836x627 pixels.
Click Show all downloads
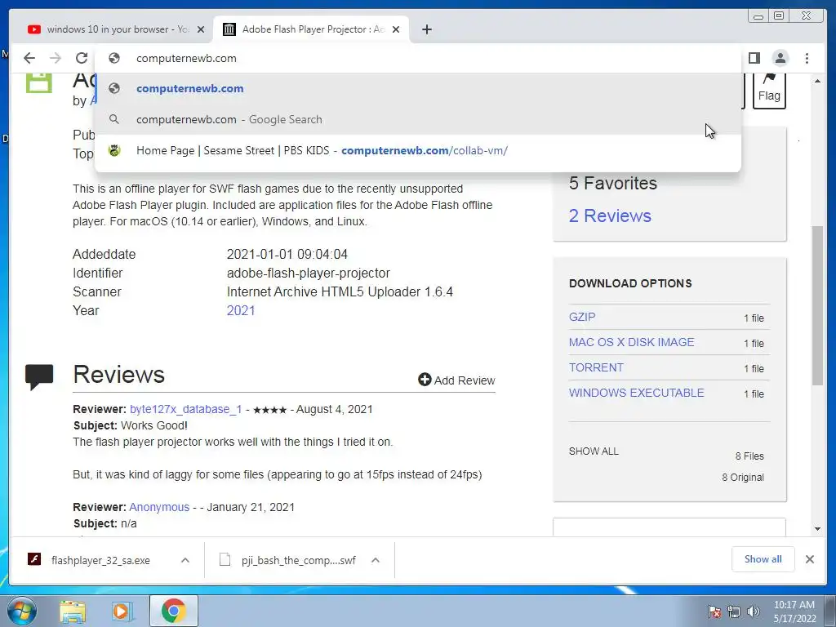point(763,558)
